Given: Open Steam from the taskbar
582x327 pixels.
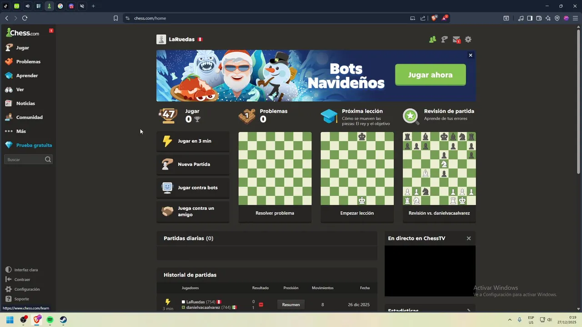Looking at the screenshot, I should coord(63,320).
